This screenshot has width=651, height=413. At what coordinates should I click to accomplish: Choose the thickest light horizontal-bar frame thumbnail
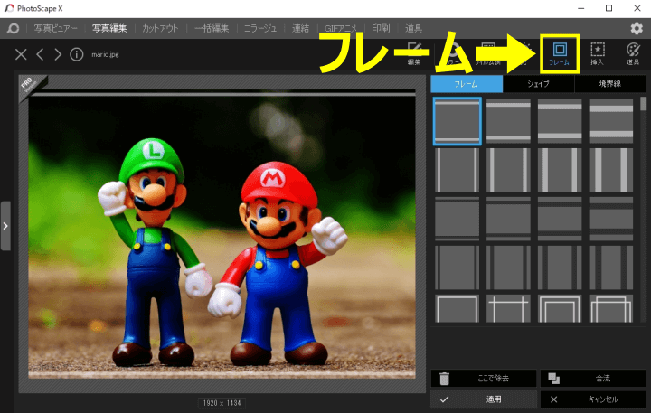(x=611, y=121)
